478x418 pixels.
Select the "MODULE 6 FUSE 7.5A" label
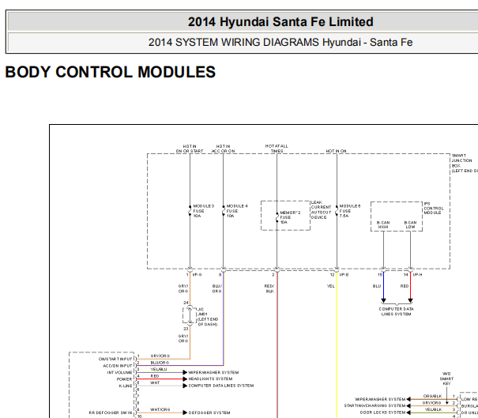(x=350, y=211)
